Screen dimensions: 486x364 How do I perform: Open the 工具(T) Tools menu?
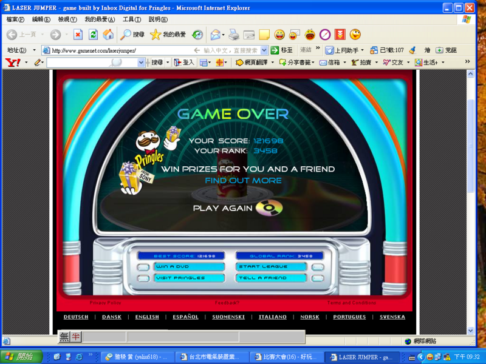click(x=132, y=19)
